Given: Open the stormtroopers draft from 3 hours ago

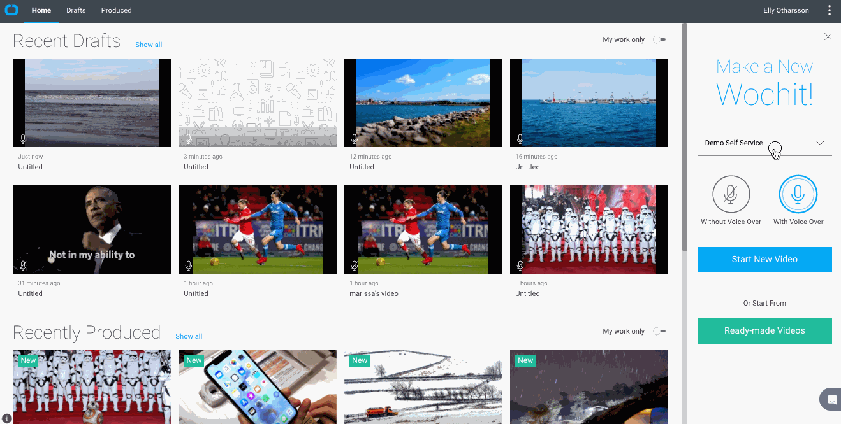Looking at the screenshot, I should (589, 229).
